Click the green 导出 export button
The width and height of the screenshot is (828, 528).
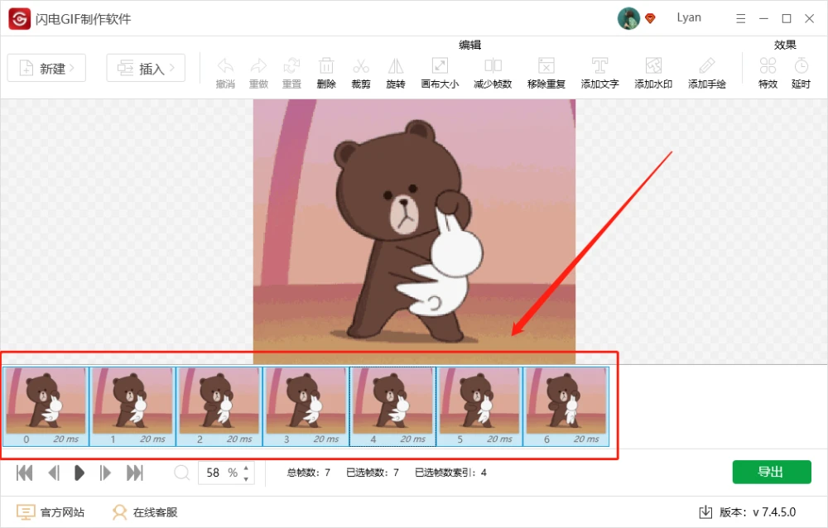[x=772, y=472]
